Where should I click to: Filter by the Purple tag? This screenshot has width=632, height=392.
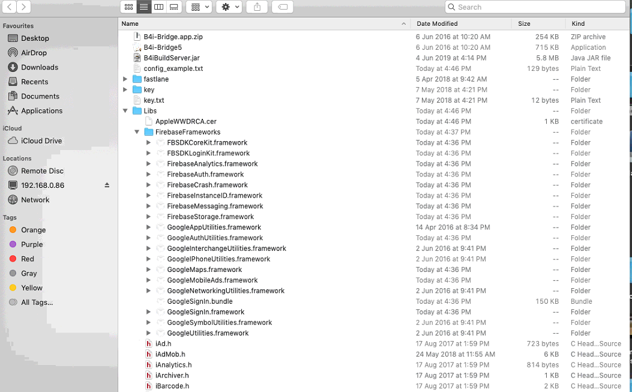click(x=31, y=244)
